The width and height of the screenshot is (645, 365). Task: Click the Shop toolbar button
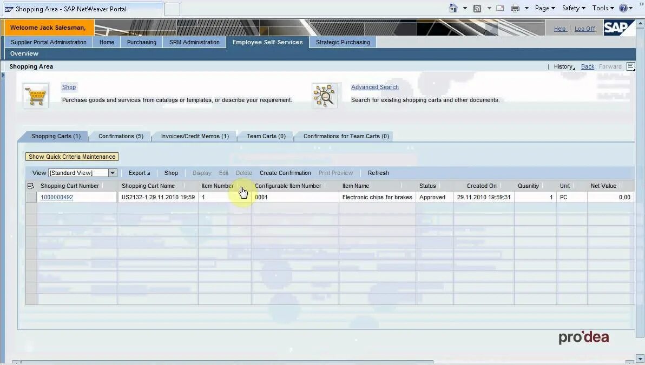[171, 173]
